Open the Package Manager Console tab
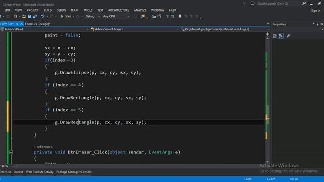The height and width of the screenshot is (182, 324). [x=74, y=172]
